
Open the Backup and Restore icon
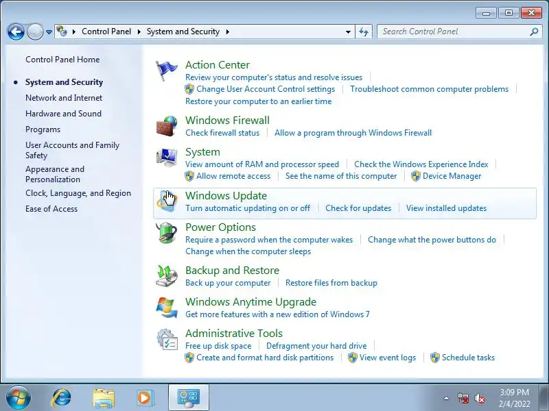point(167,276)
